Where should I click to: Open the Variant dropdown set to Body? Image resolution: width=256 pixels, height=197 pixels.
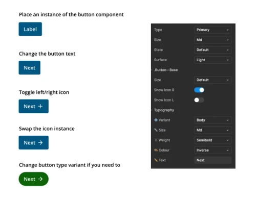pos(212,120)
